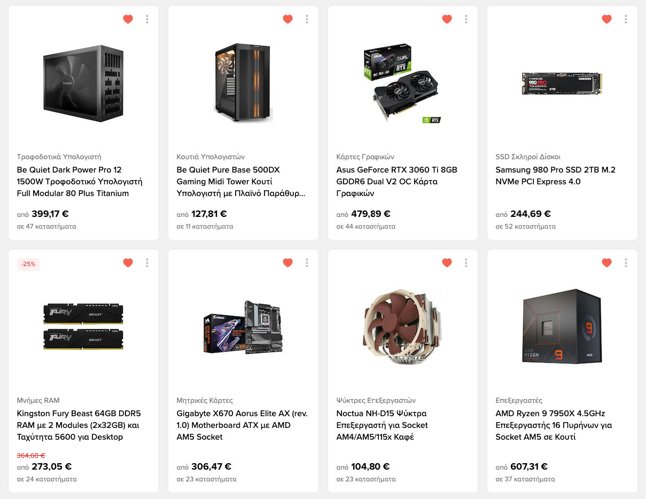Click heart icon on Kingston Fury Beast card
The height and width of the screenshot is (499, 646).
[128, 262]
